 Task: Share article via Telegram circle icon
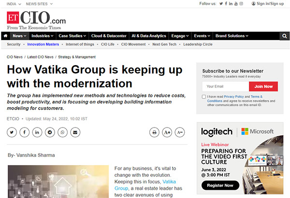point(50,132)
